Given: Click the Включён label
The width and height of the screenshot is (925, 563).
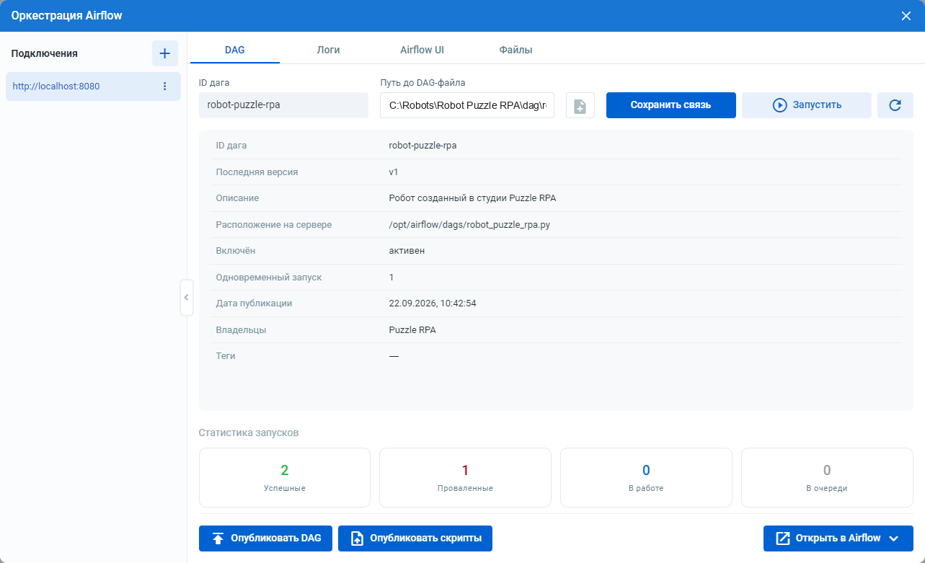Looking at the screenshot, I should (x=236, y=251).
